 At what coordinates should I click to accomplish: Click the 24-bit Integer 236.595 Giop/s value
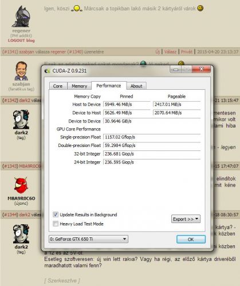pyautogui.click(x=152, y=162)
